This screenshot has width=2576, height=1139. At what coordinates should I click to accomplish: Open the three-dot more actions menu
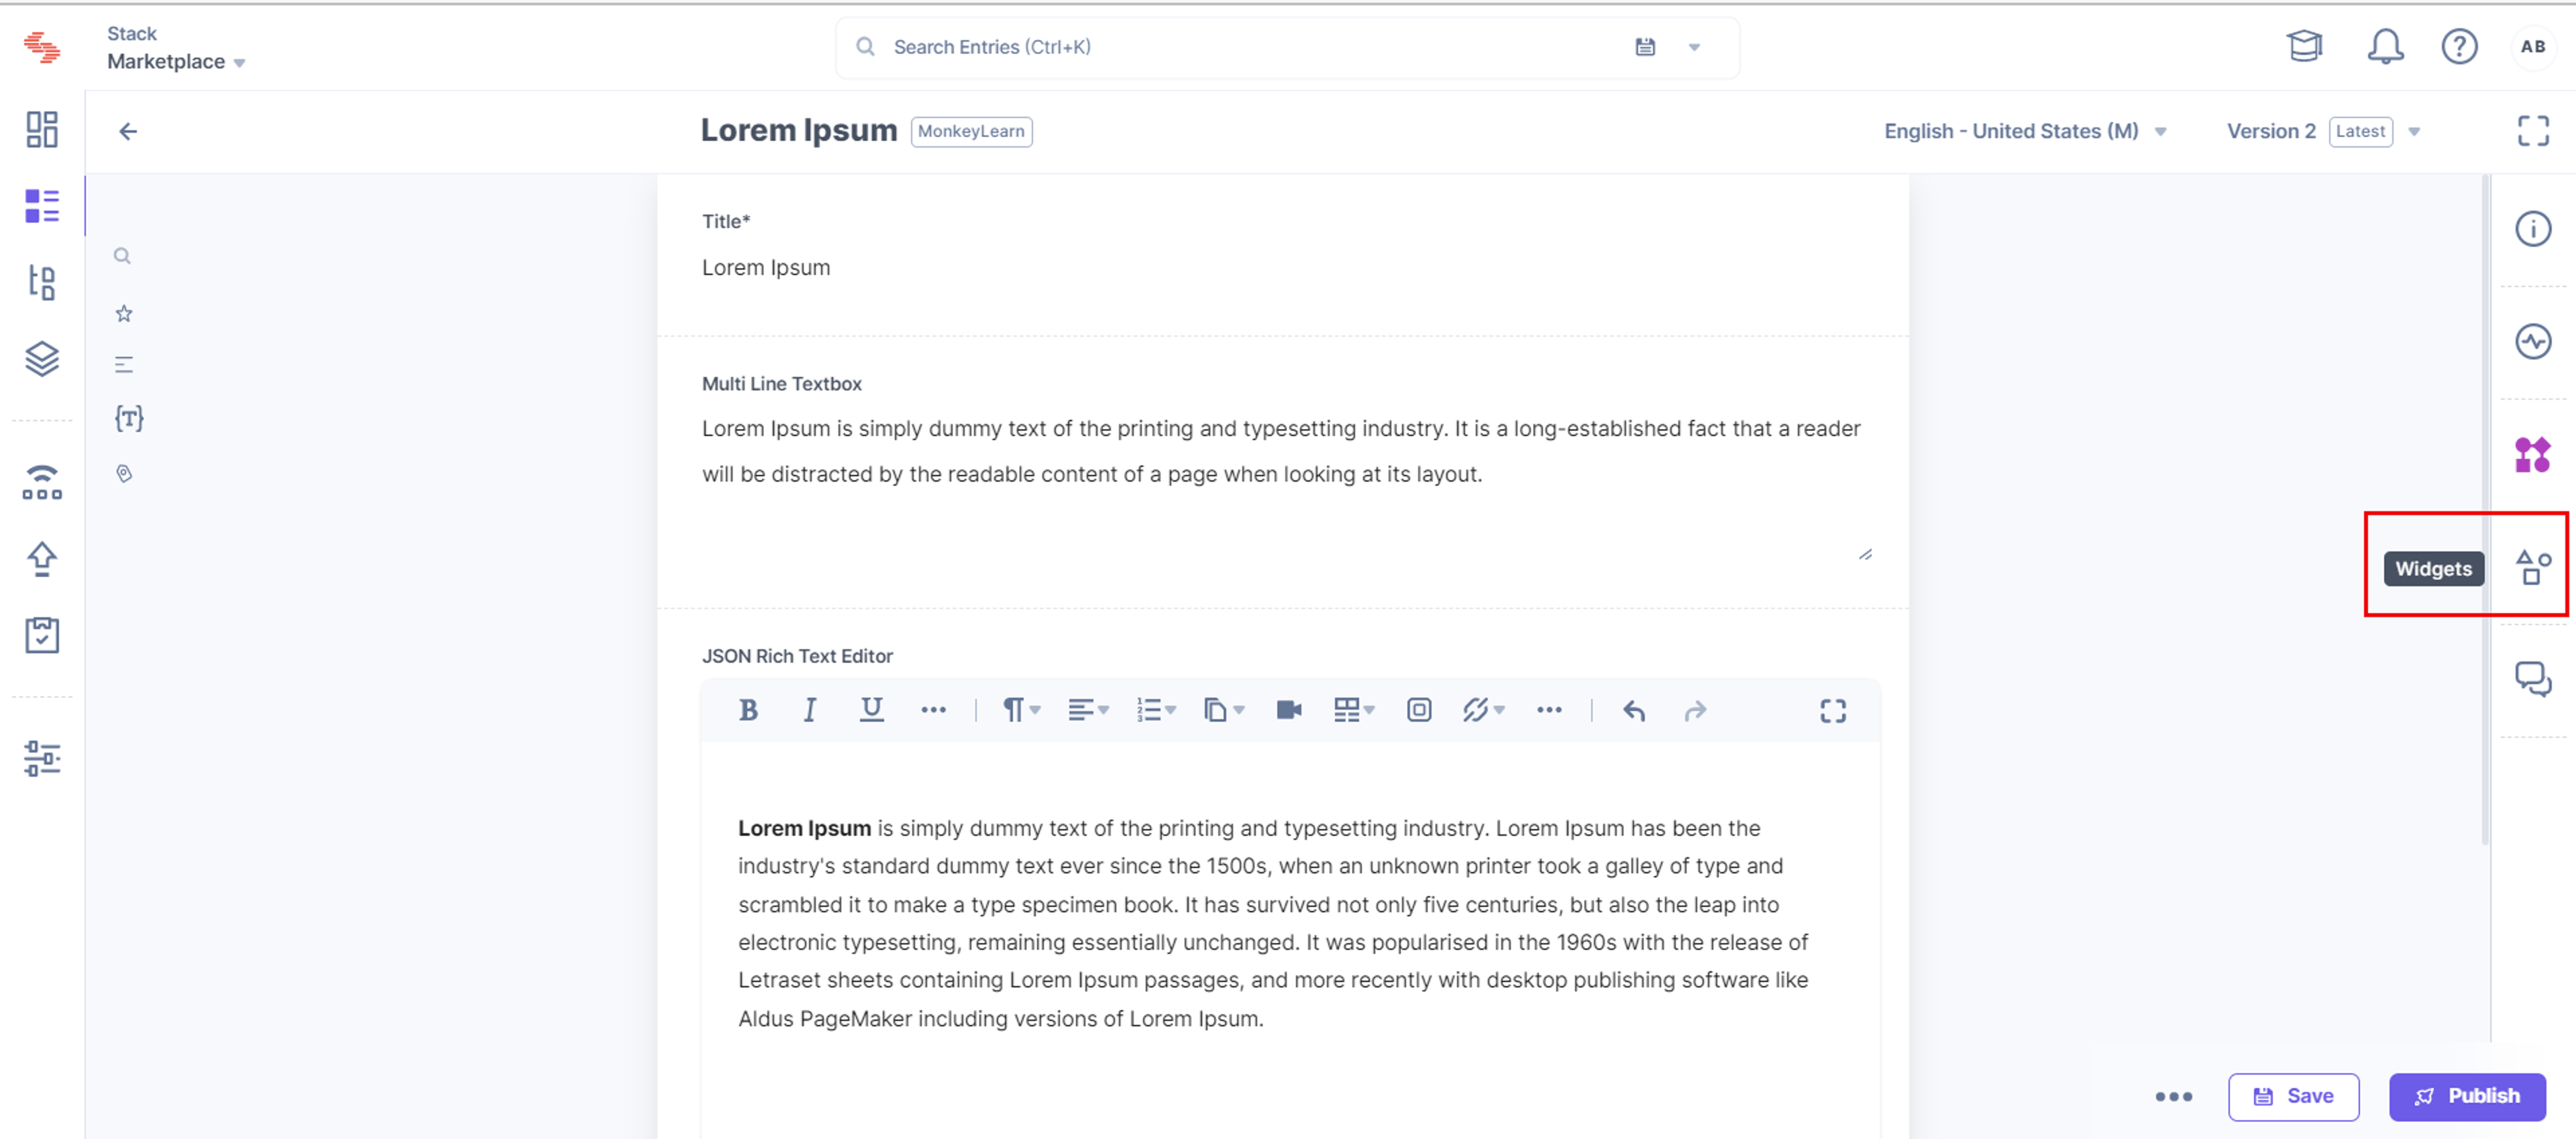tap(2173, 1096)
